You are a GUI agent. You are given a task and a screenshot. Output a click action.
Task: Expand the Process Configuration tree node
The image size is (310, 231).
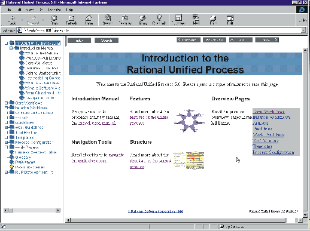click(6, 142)
